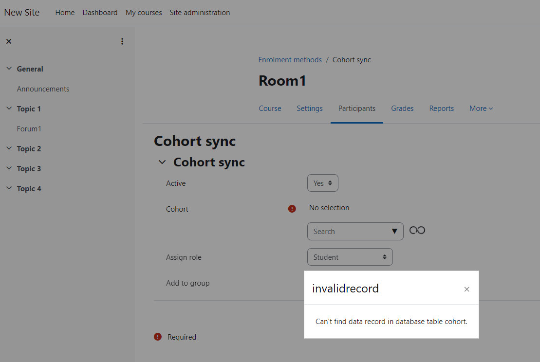
Task: Open Site administration menu
Action: point(200,13)
